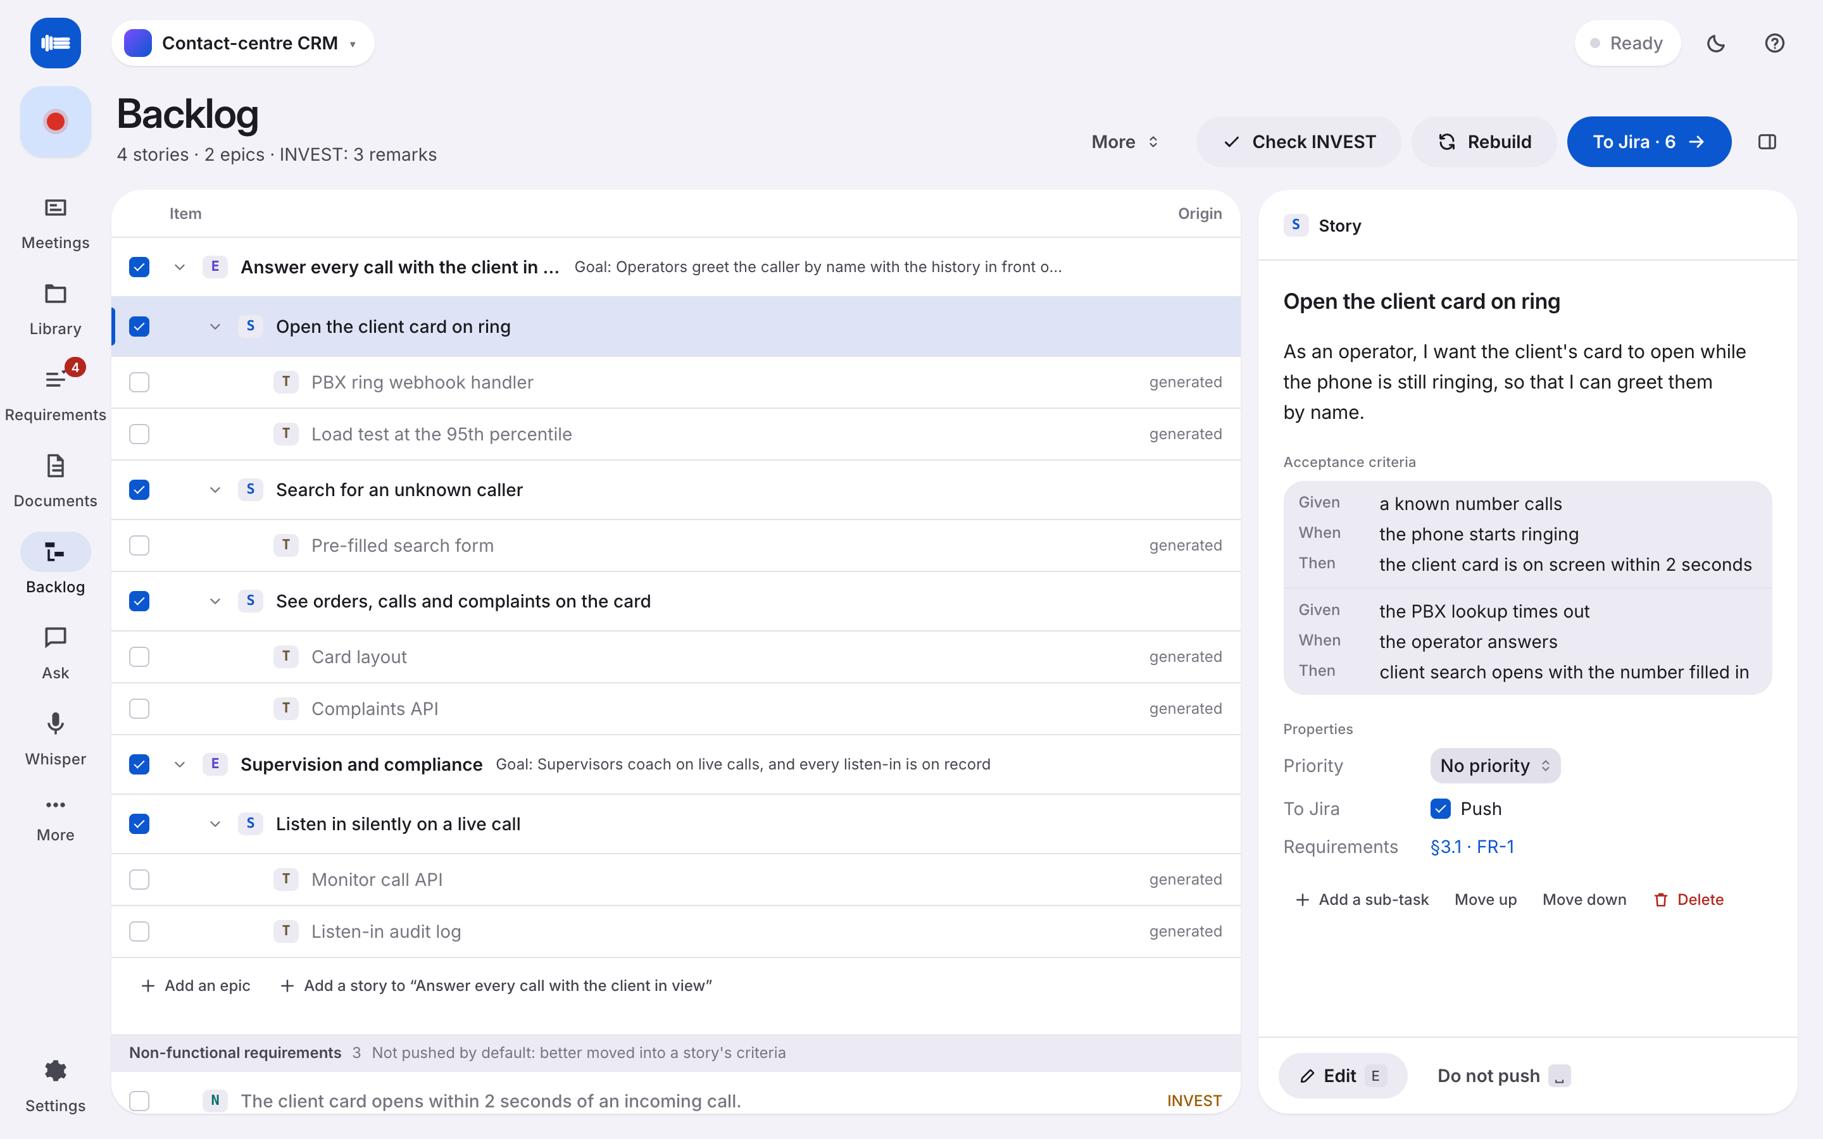The image size is (1823, 1139).
Task: Open Documents in the sidebar
Action: tap(55, 482)
